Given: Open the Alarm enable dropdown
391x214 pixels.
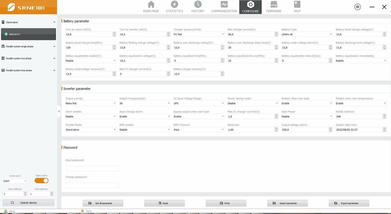Looking at the screenshot, I should click(91, 116).
